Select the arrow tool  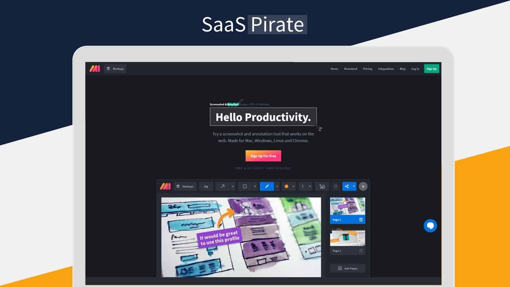click(222, 186)
